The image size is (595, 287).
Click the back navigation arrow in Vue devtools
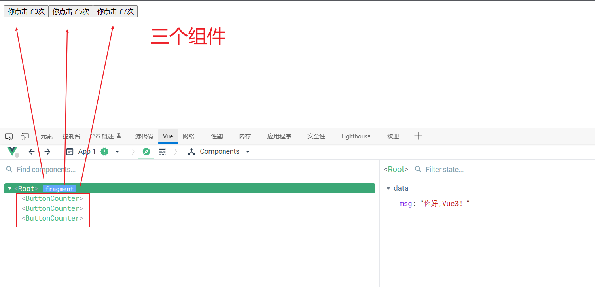click(x=32, y=151)
